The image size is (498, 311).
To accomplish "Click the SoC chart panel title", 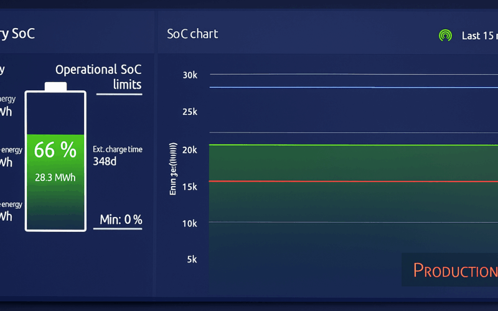I will [x=192, y=34].
